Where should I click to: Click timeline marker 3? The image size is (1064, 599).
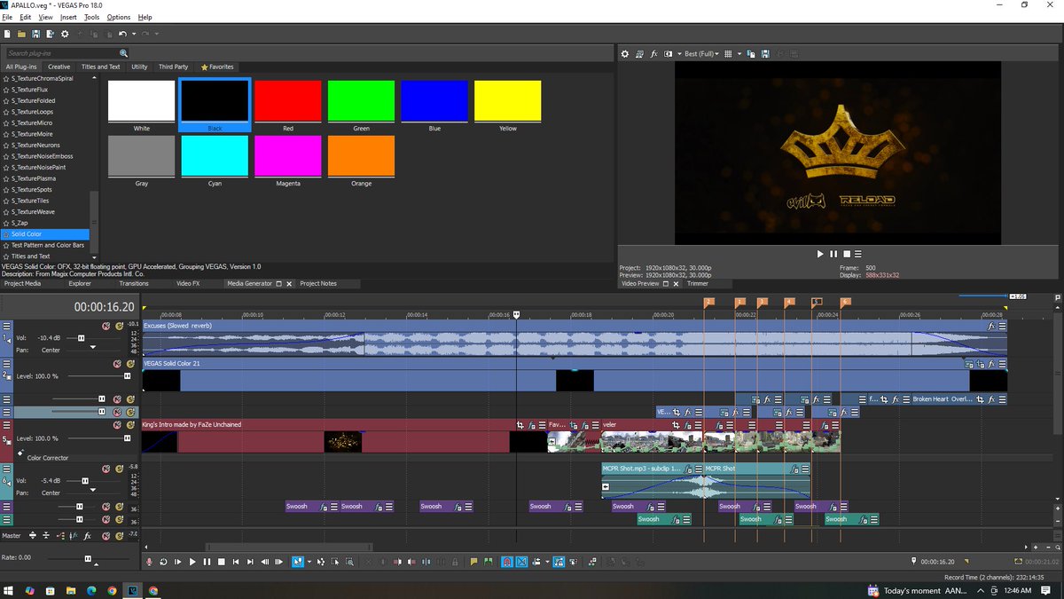[x=762, y=303]
